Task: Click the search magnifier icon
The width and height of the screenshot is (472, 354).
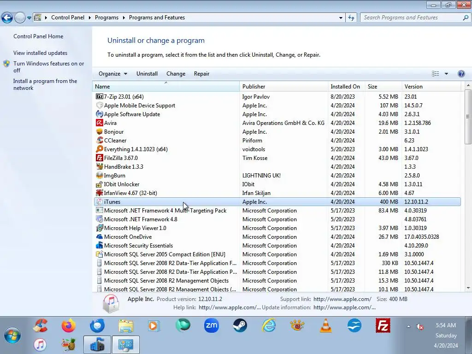Action: (466, 18)
